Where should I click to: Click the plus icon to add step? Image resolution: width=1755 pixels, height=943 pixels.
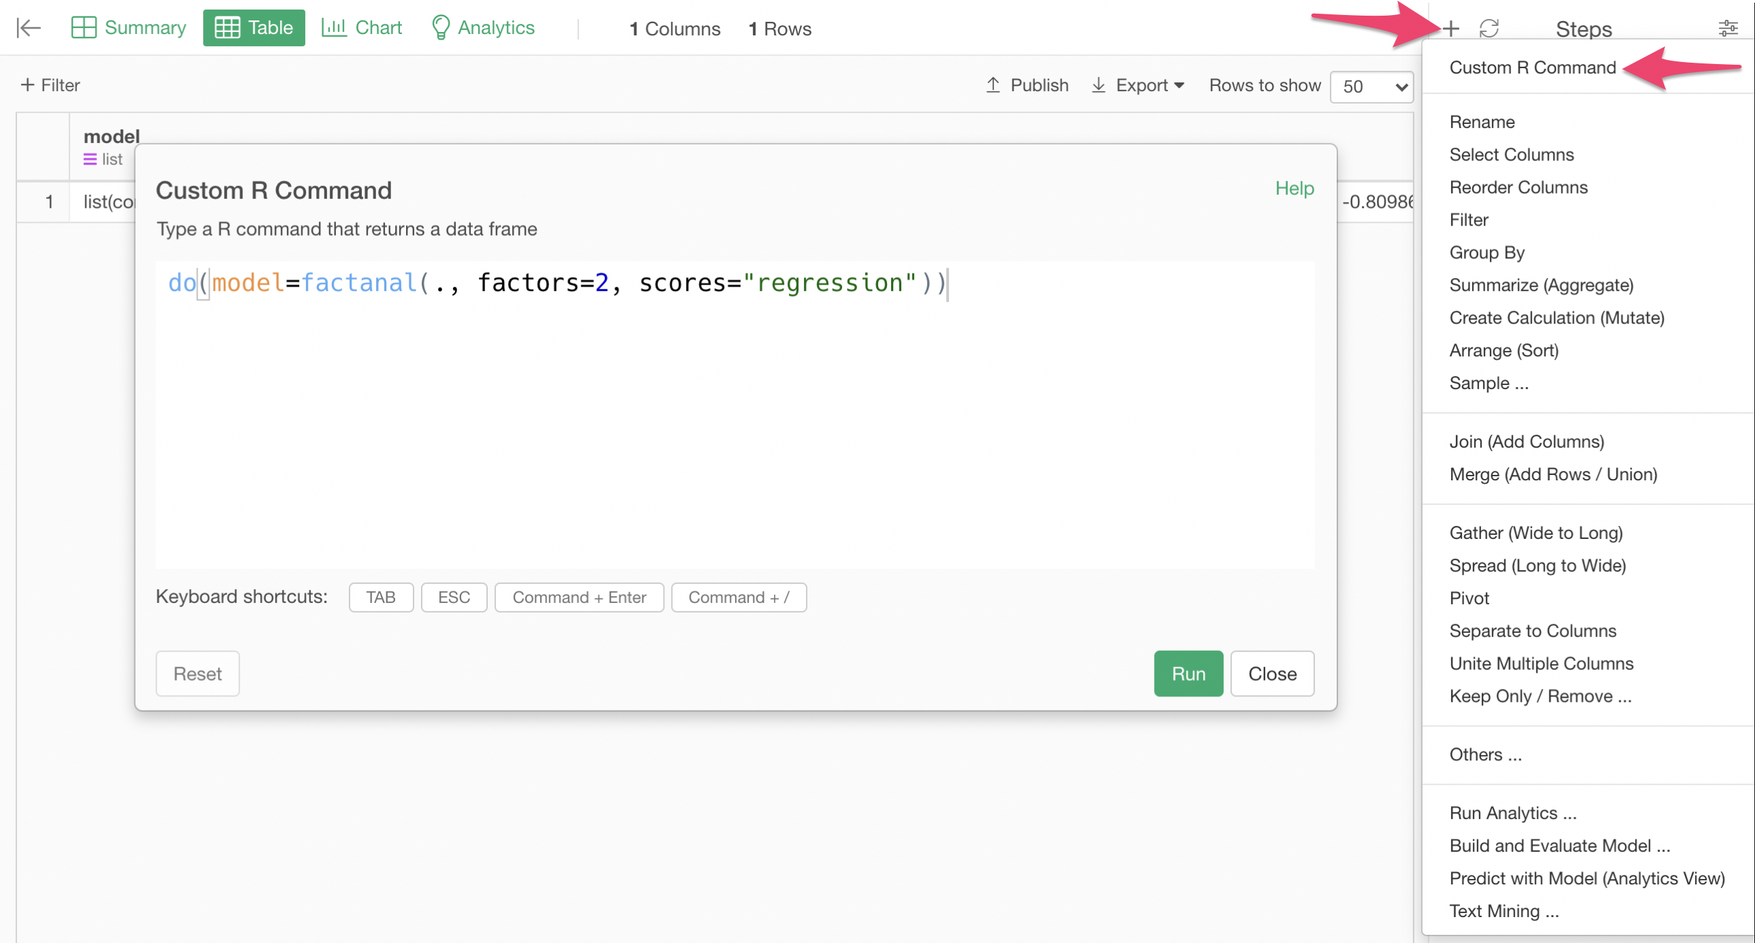click(1450, 28)
